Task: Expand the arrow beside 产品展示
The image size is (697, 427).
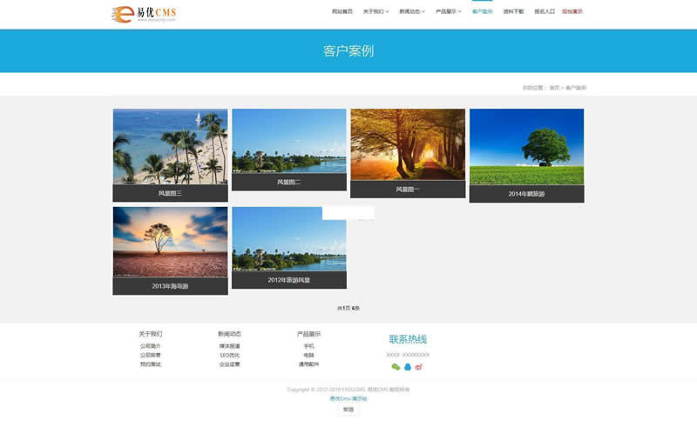Action: coord(460,12)
